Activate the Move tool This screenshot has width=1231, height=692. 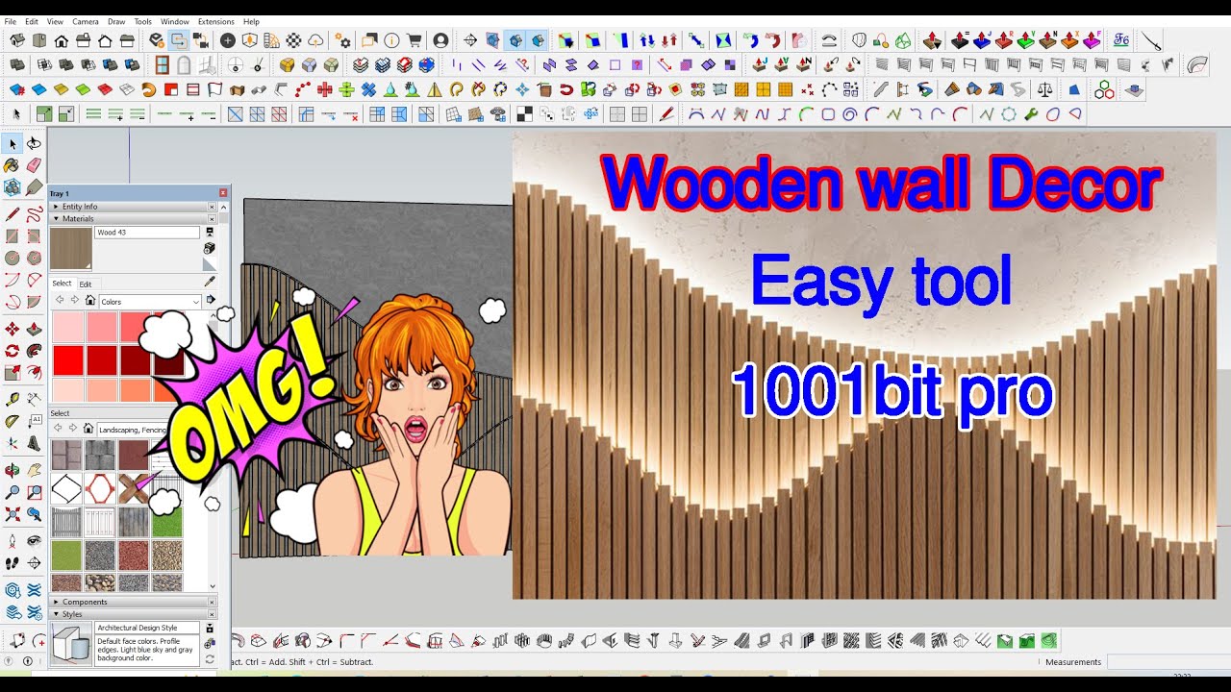pos(13,330)
